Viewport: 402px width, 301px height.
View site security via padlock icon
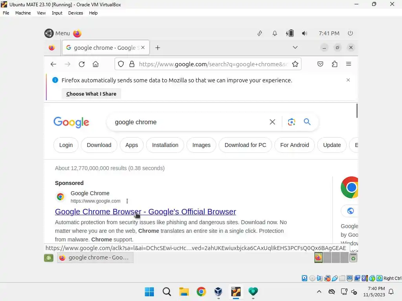(x=132, y=64)
